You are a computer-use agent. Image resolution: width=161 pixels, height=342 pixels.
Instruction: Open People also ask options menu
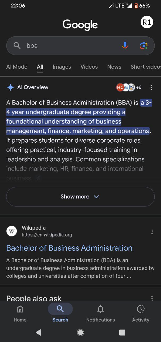[152, 298]
